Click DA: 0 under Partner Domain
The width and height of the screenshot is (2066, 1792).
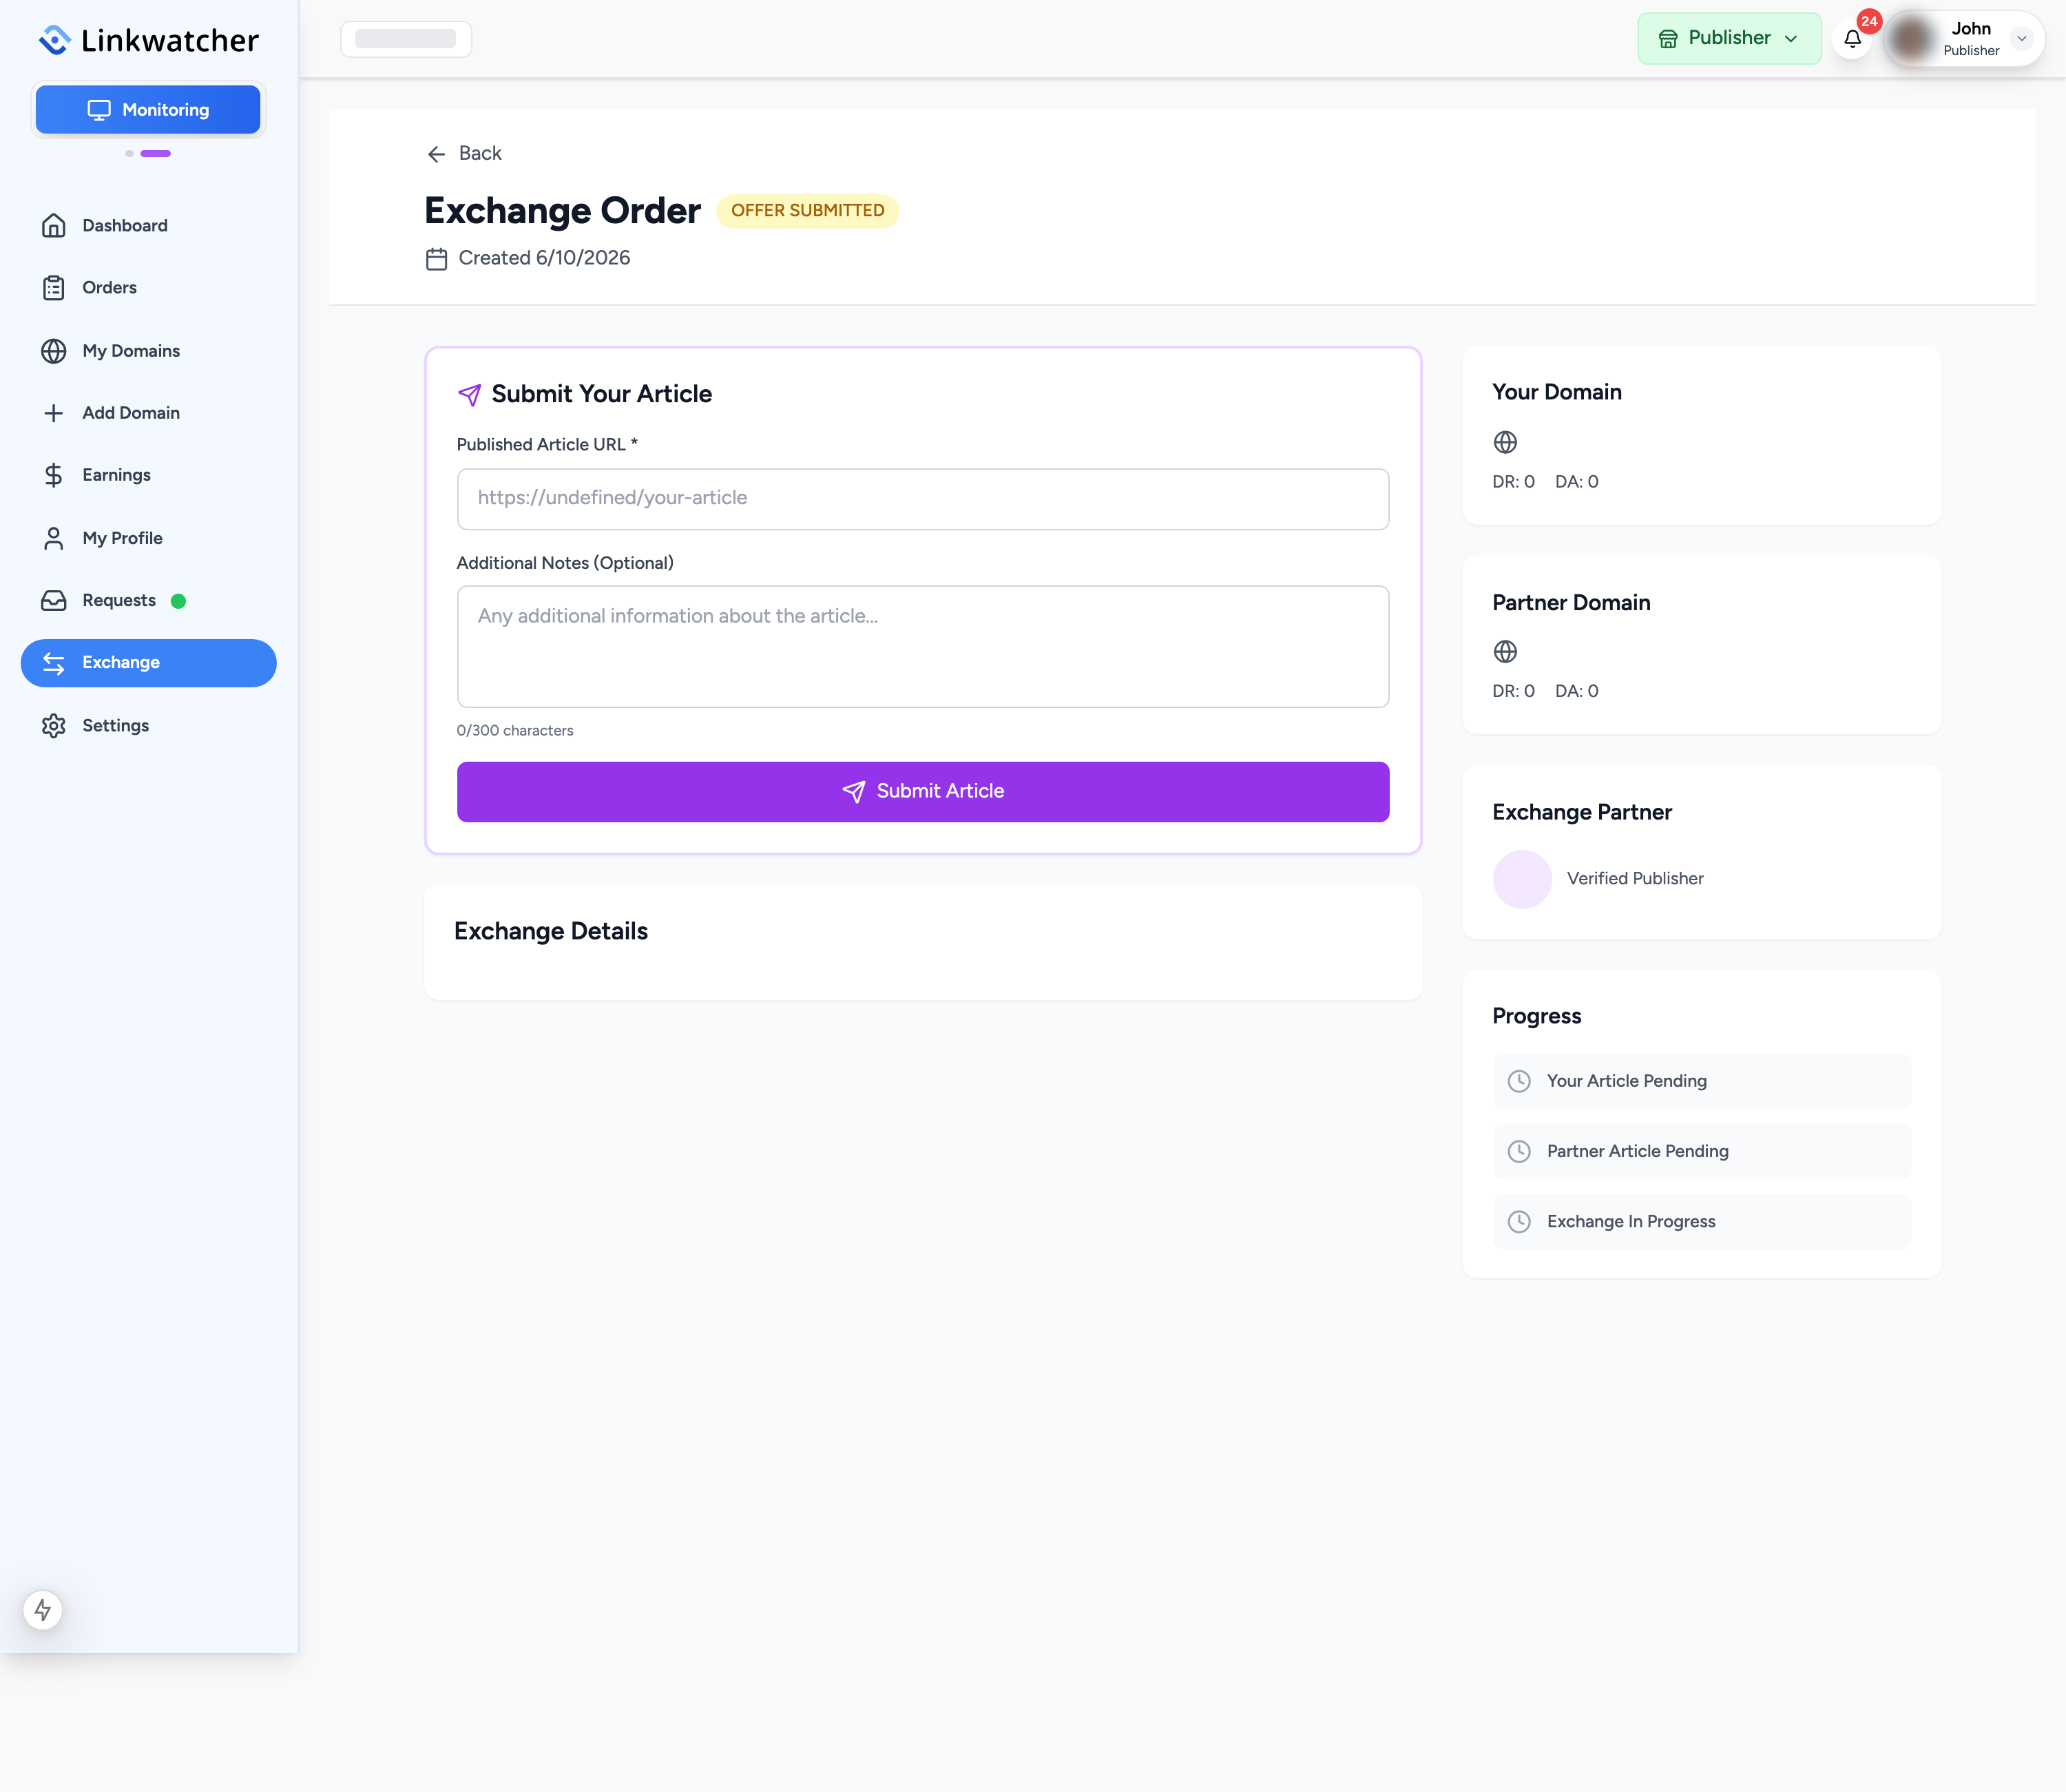(1576, 691)
